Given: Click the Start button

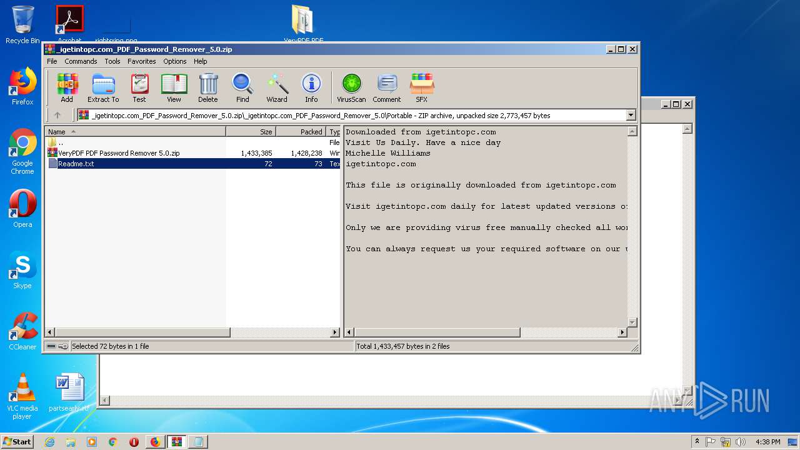Looking at the screenshot, I should point(17,441).
